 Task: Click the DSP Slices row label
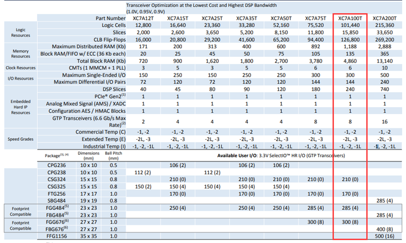[114, 89]
